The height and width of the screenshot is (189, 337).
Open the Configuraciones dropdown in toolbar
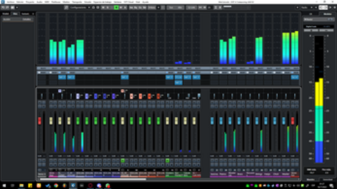click(80, 7)
